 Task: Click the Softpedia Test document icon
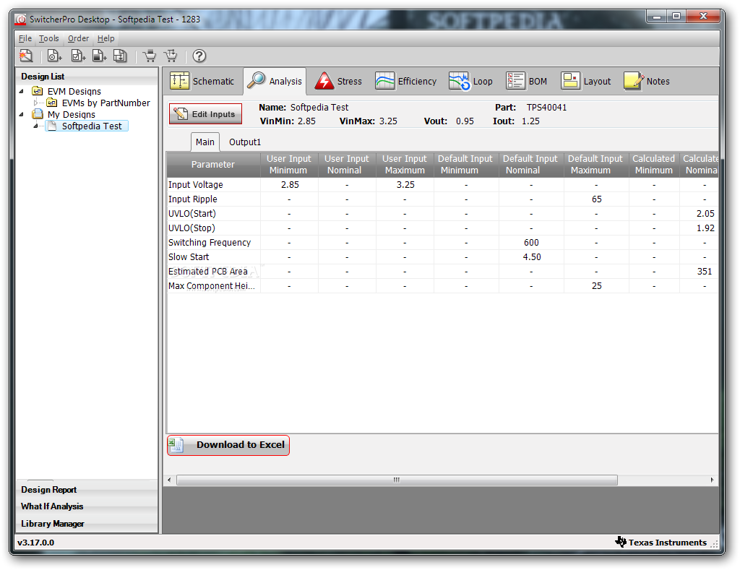click(52, 126)
